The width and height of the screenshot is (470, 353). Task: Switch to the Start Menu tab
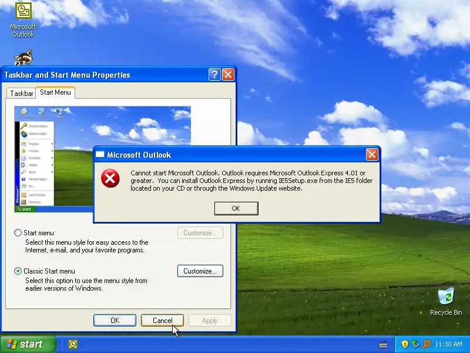point(55,92)
